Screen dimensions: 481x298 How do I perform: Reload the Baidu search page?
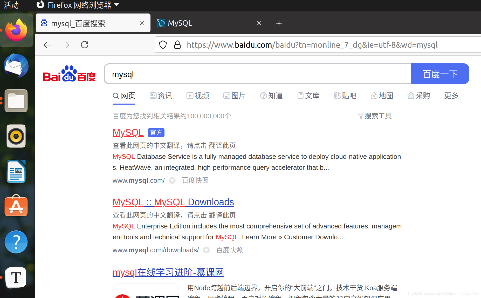(x=85, y=45)
